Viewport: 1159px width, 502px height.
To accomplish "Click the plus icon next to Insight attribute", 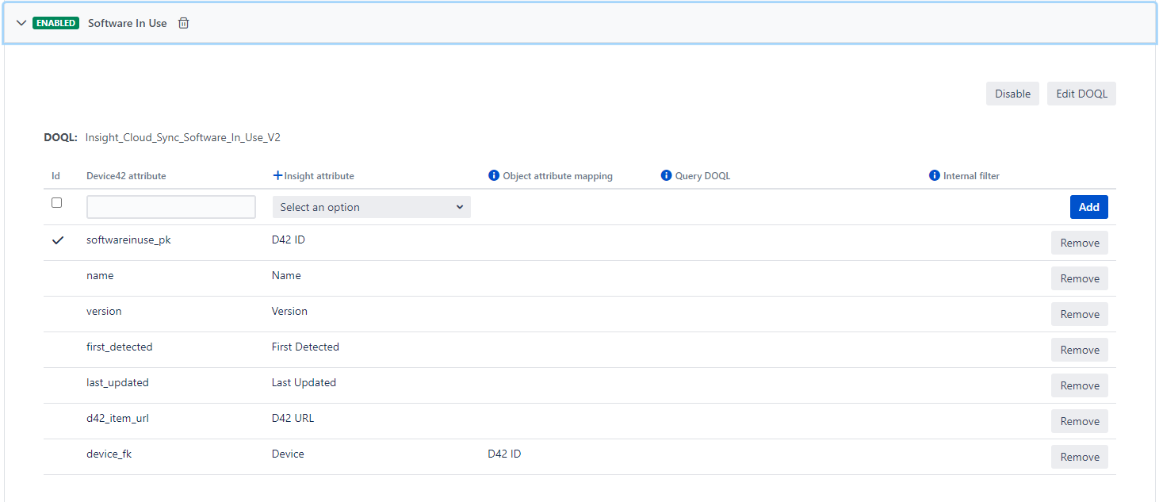I will [x=277, y=176].
